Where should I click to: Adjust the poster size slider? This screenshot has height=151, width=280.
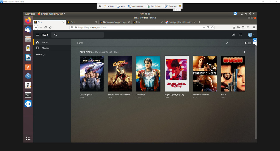pos(242,43)
